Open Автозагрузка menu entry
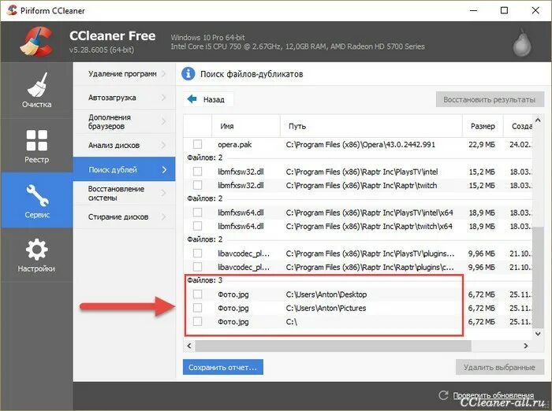The height and width of the screenshot is (411, 552). tap(125, 98)
